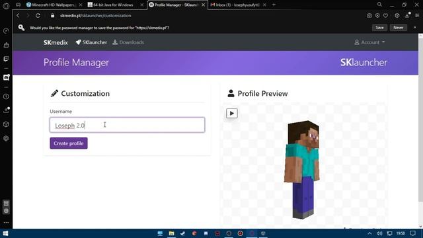Open the Downloads nav link
Image resolution: width=423 pixels, height=238 pixels.
[128, 42]
